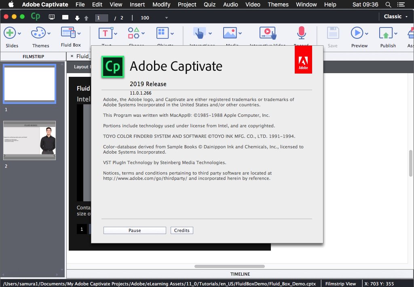This screenshot has height=287, width=414.
Task: Expand the Publish dropdown arrow
Action: pos(395,34)
